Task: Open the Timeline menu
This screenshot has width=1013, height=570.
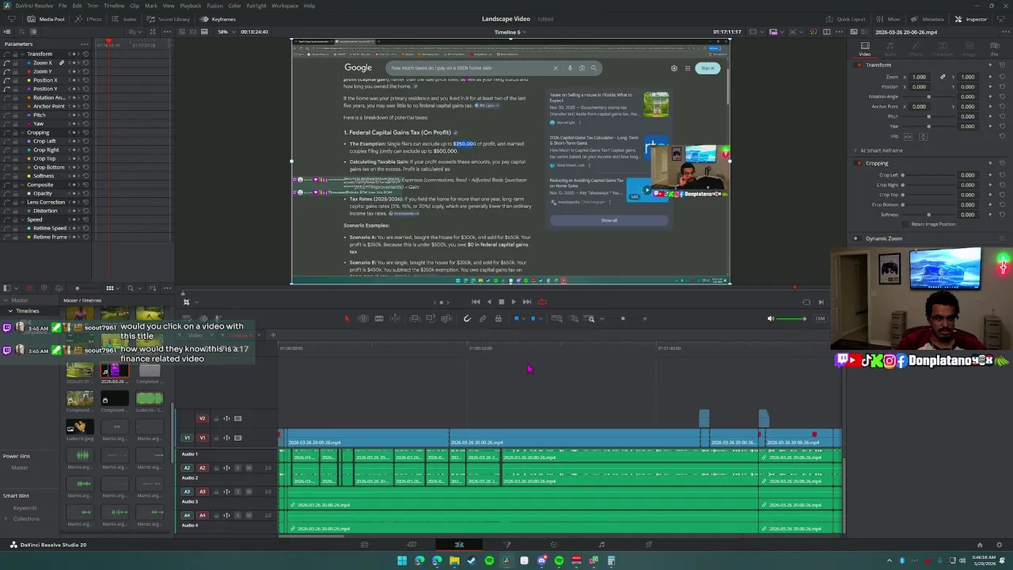Action: click(x=114, y=6)
